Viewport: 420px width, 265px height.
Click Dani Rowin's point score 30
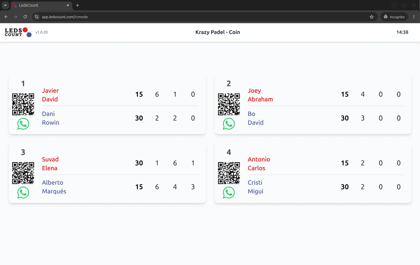point(139,118)
